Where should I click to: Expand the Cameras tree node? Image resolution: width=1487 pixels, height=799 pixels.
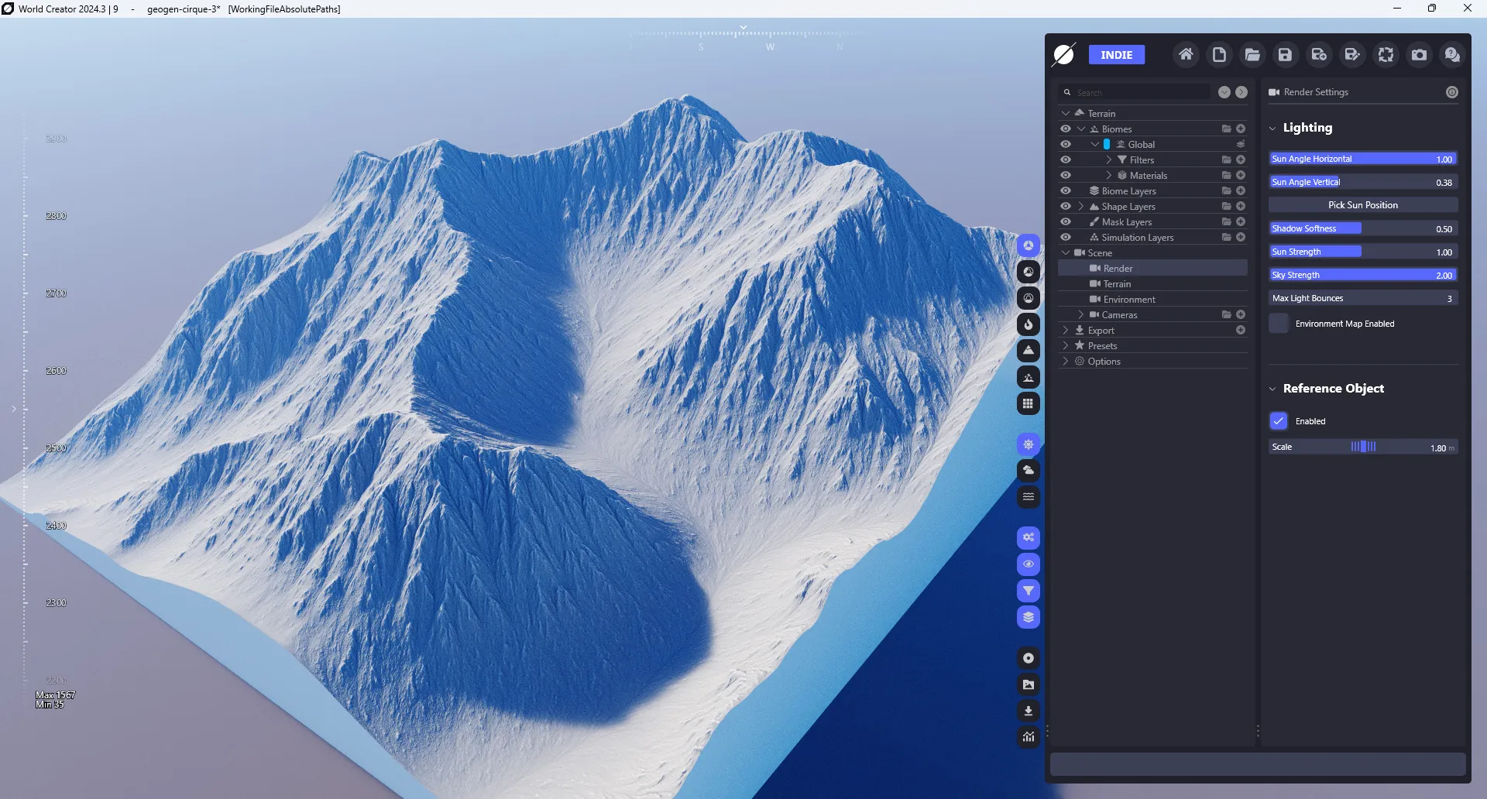tap(1081, 315)
